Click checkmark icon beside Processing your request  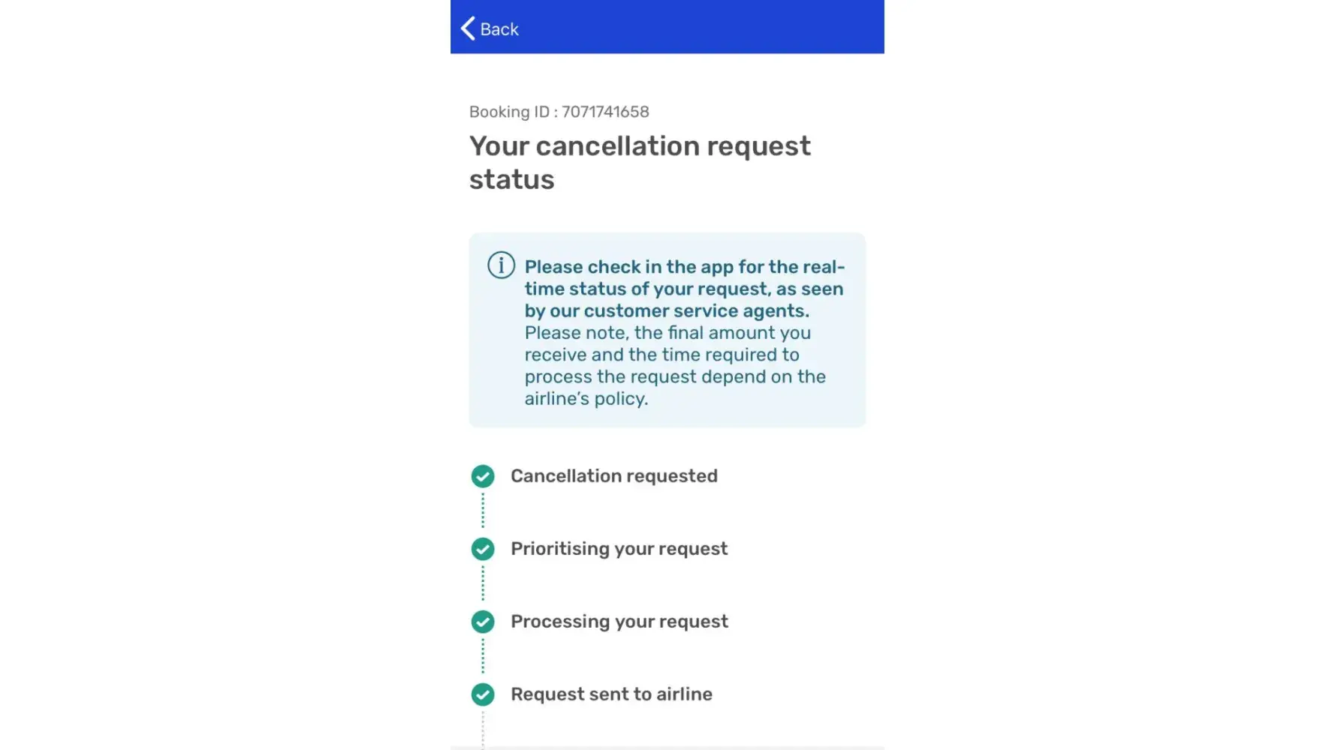(483, 622)
